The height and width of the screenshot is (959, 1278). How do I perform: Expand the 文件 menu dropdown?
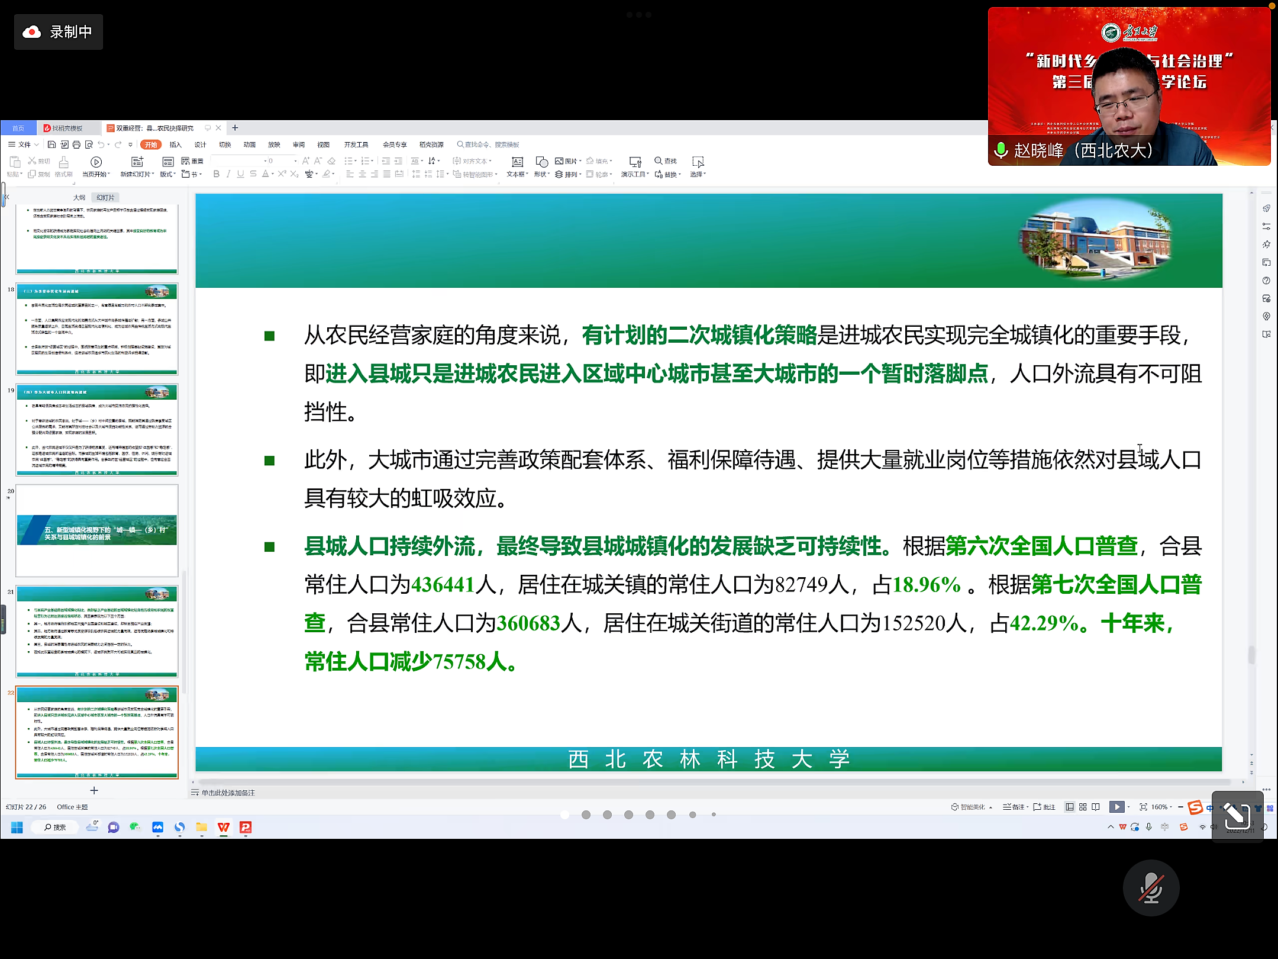pyautogui.click(x=24, y=144)
